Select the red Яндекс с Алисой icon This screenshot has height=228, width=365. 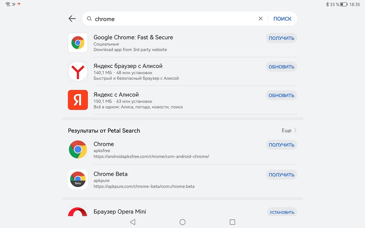pos(78,100)
